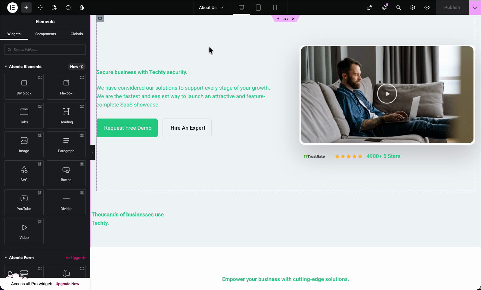Open site settings droplet icon
Screen dimensions: 481x290
click(x=82, y=8)
